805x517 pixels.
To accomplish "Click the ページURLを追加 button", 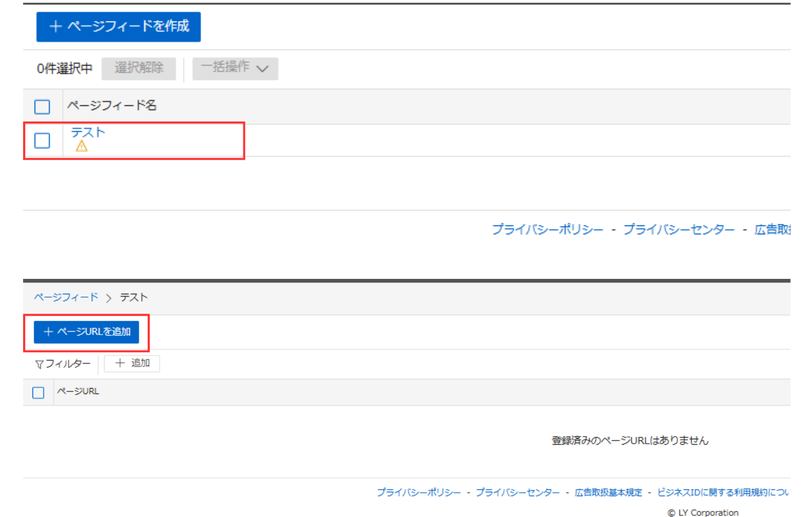I will click(86, 332).
